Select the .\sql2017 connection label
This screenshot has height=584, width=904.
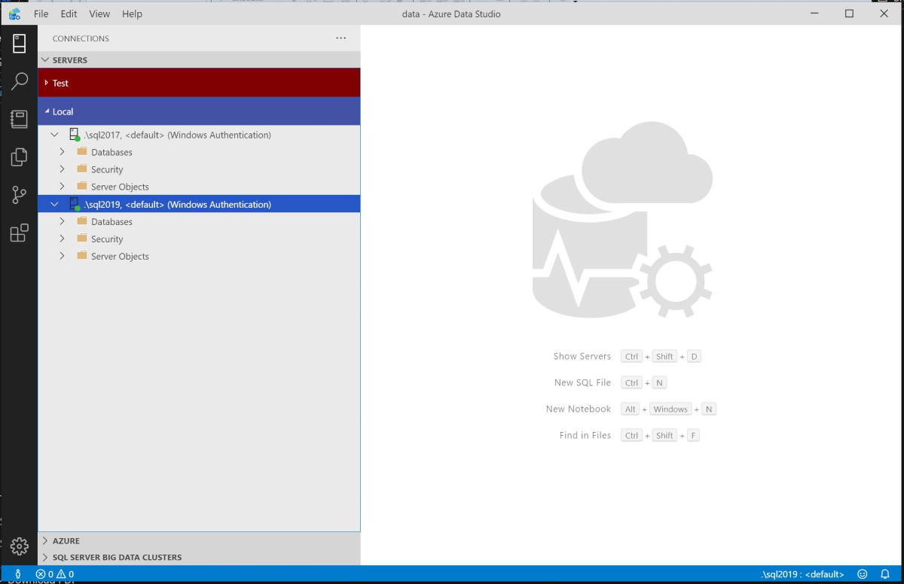coord(178,135)
